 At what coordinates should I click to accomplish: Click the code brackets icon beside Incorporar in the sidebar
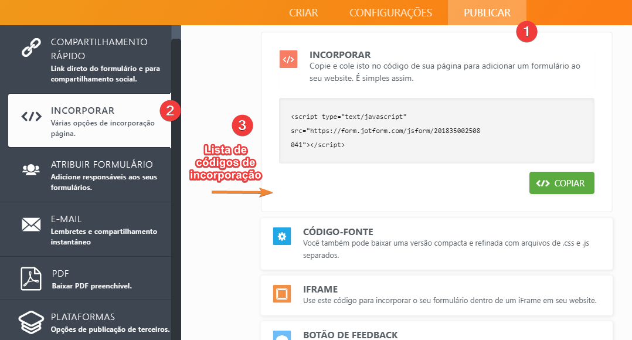pyautogui.click(x=32, y=116)
